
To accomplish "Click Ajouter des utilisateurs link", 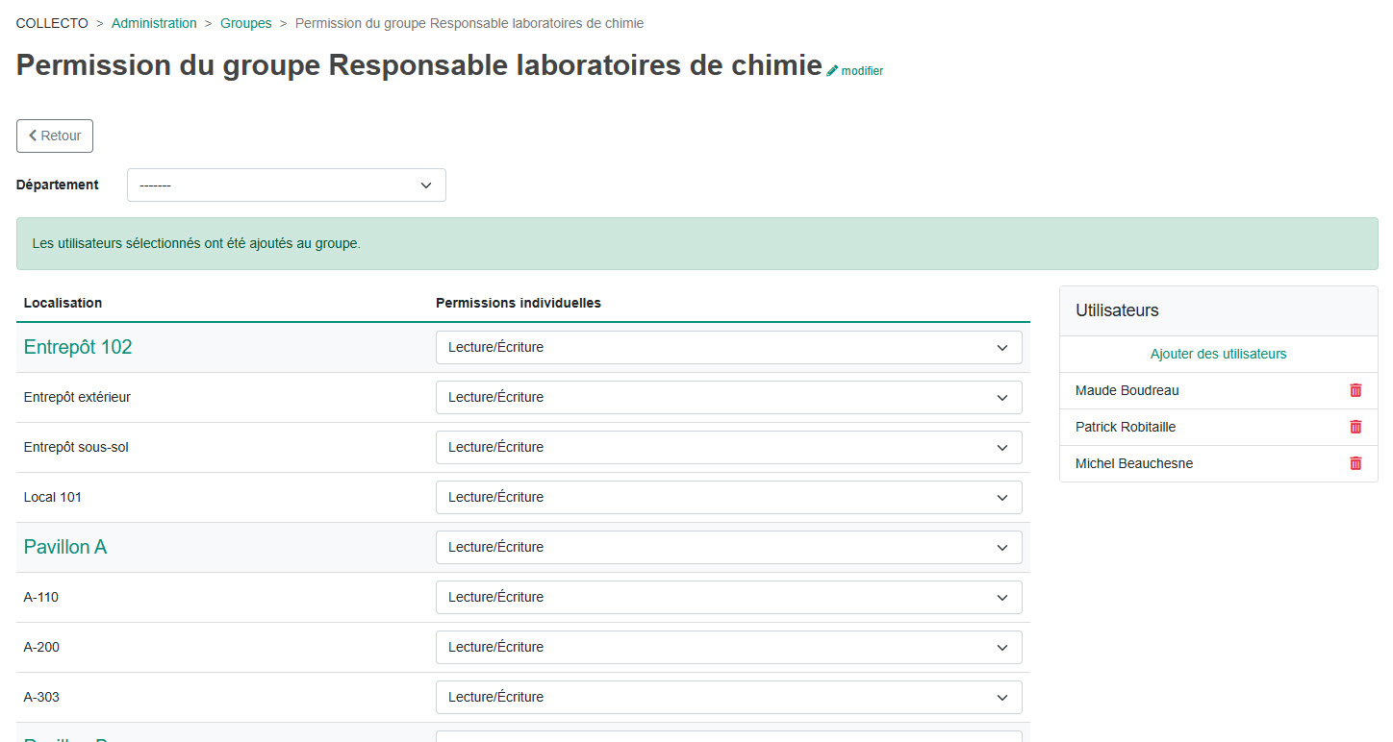I will [1218, 354].
